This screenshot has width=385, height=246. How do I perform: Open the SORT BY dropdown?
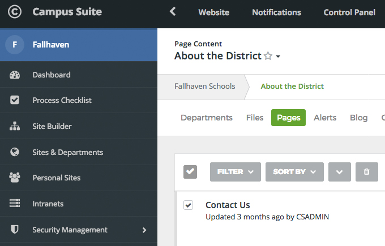tap(294, 172)
